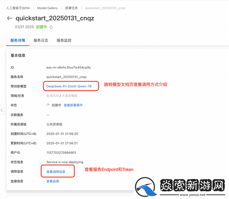Click the 关联服务 field label
Screen dimensions: 229x199
tap(17, 115)
